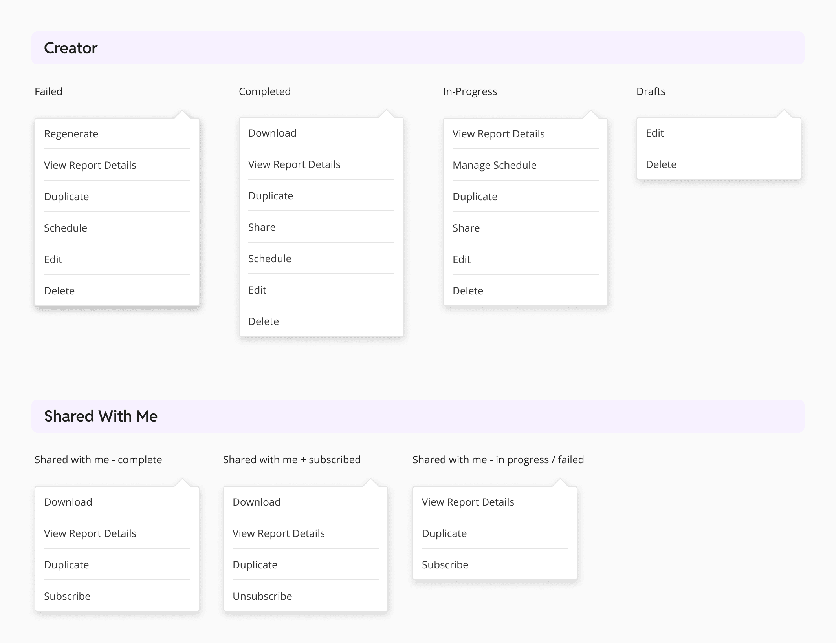Select Schedule in the Completed menu
The width and height of the screenshot is (836, 643).
point(270,258)
